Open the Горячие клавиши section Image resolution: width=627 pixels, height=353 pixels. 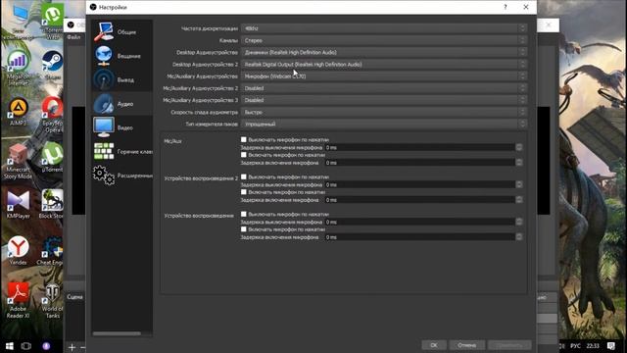[121, 152]
